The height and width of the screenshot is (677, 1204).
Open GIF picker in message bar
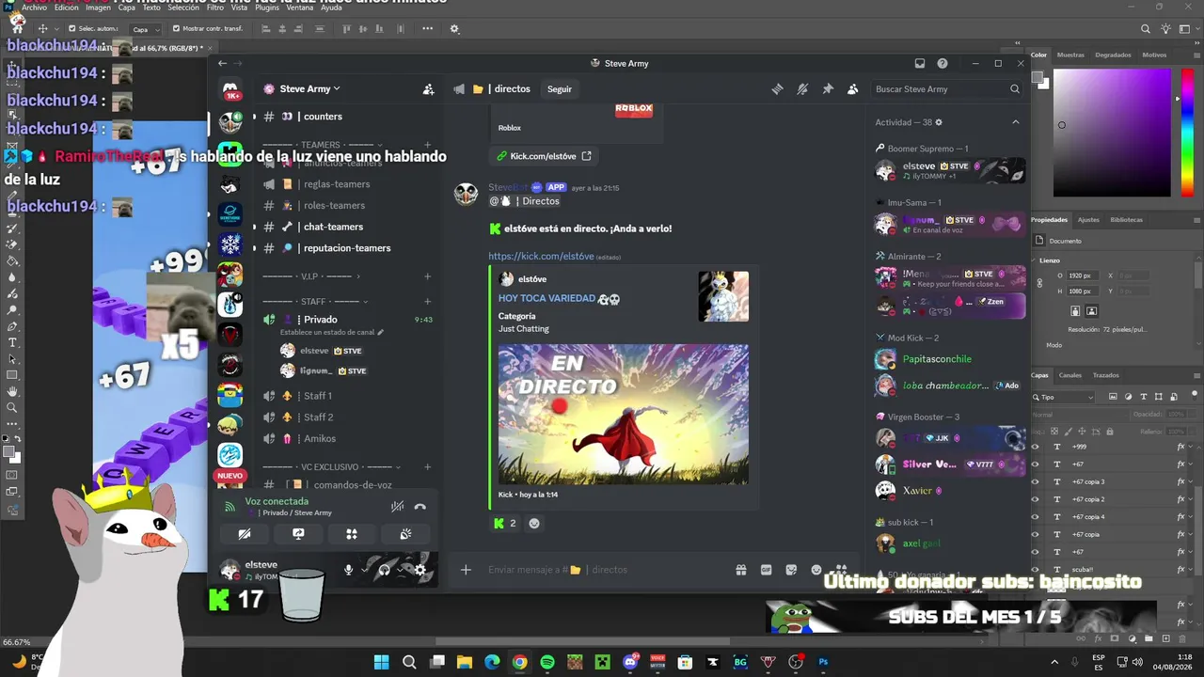(x=766, y=570)
